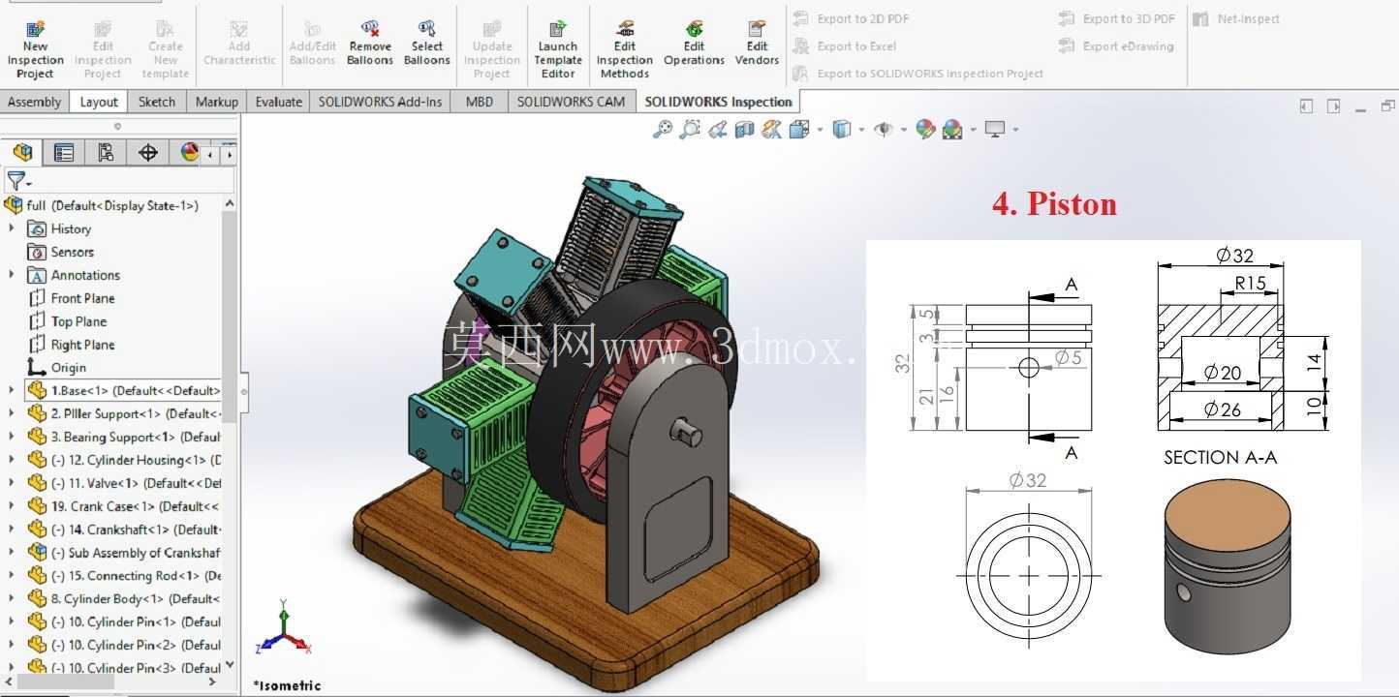The width and height of the screenshot is (1399, 697).
Task: Click View Orientation cube icon
Action: pyautogui.click(x=799, y=129)
